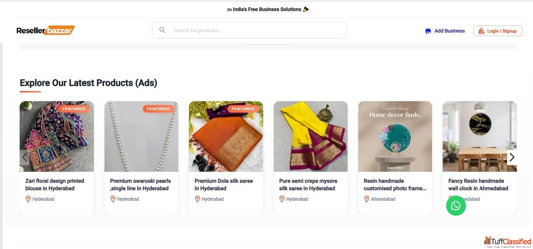
Task: Go to previous products with left arrow
Action: tap(25, 157)
